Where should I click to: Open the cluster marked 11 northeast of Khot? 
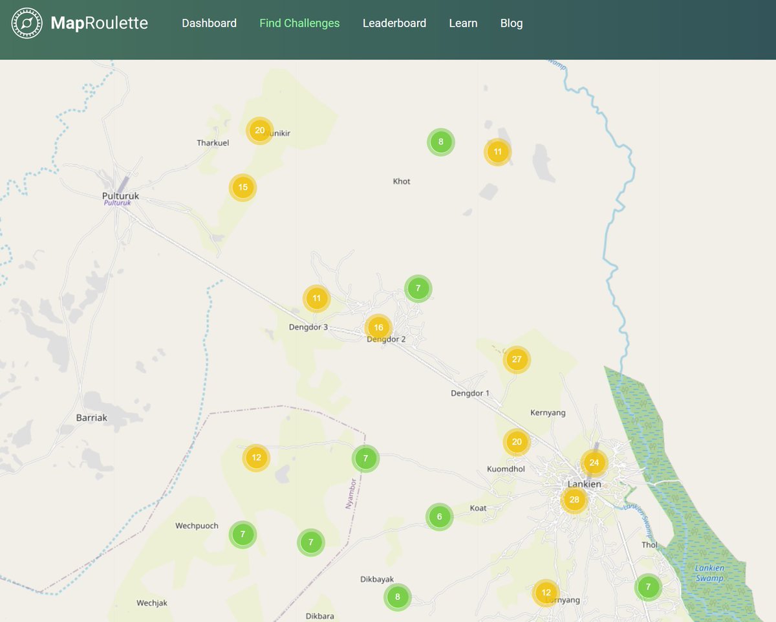pyautogui.click(x=497, y=151)
